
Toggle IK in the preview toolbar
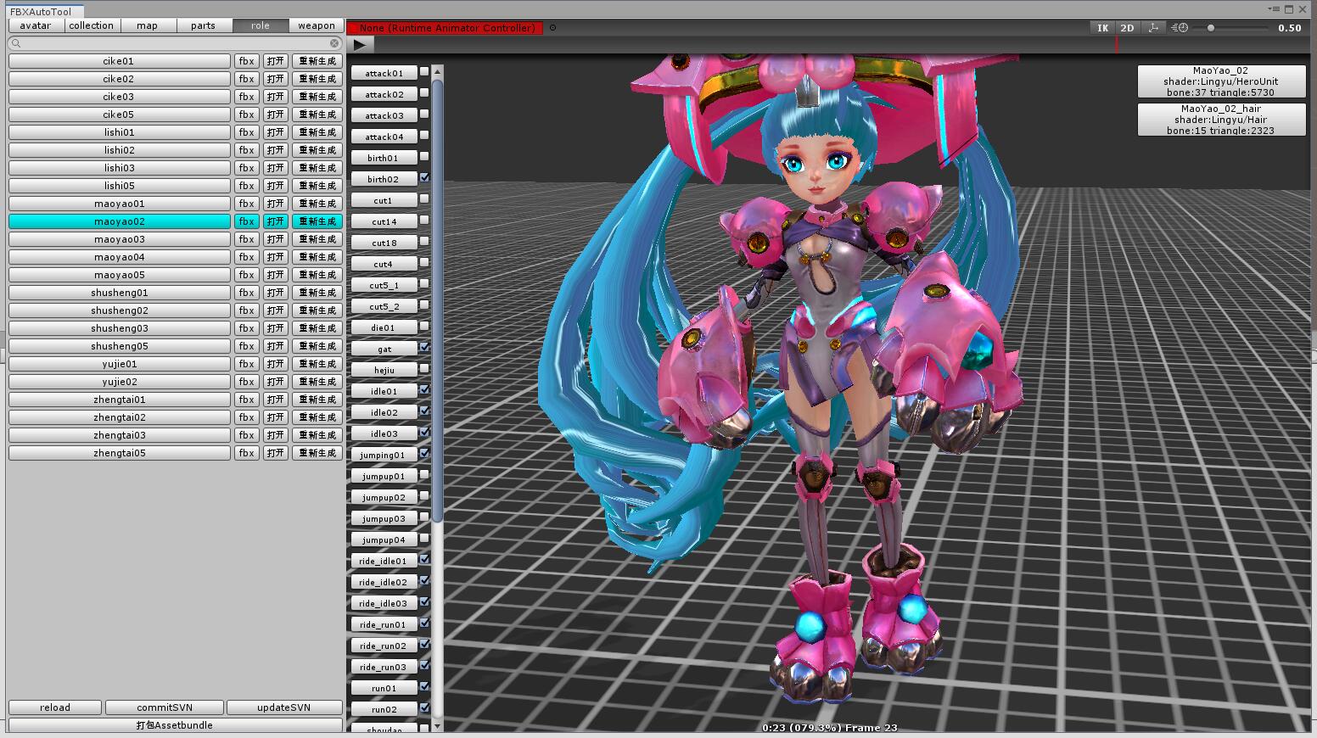(1102, 28)
